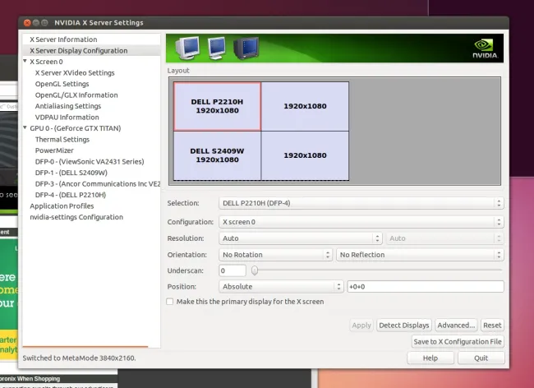Click status text Switched to MetaMode 3840x2160
The height and width of the screenshot is (388, 534).
79,358
